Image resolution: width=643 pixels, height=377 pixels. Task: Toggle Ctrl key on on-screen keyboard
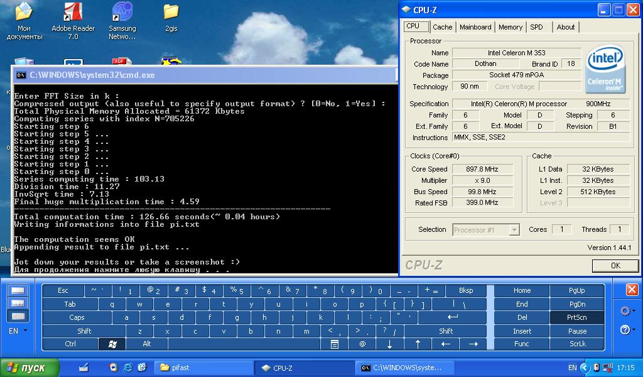coord(70,344)
